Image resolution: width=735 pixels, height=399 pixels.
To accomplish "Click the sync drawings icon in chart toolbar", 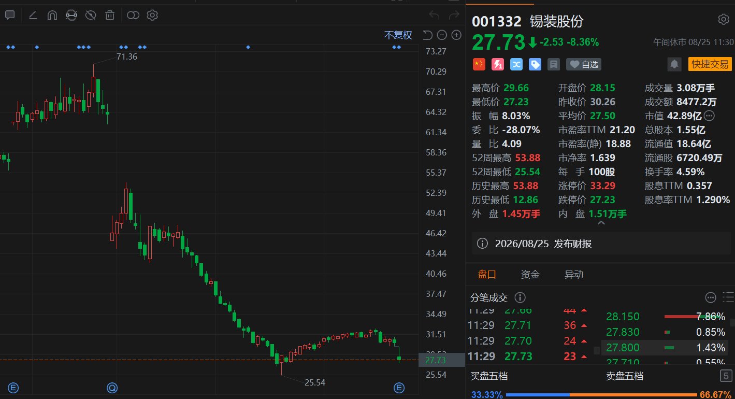I will (71, 16).
